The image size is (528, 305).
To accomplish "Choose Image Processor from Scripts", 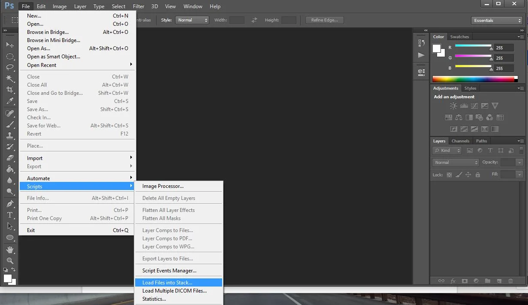I will tap(179, 186).
